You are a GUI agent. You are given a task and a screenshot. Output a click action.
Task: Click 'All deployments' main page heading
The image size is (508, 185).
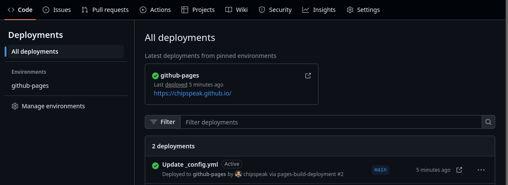180,38
